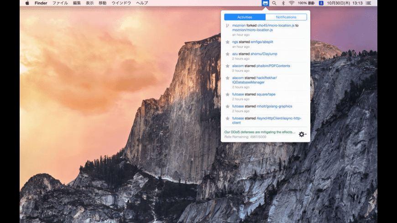This screenshot has height=223, width=397.
Task: Click the Bluetooth status icon
Action: [283, 3]
